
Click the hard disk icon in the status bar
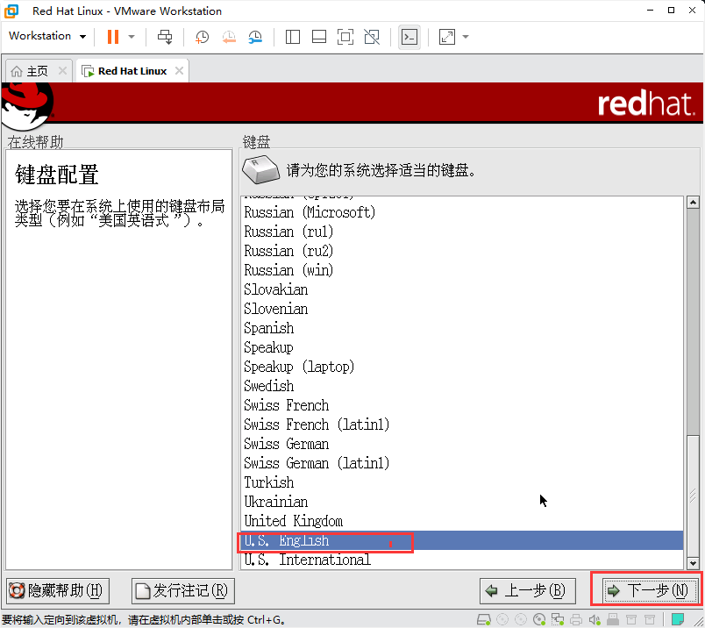click(x=482, y=619)
